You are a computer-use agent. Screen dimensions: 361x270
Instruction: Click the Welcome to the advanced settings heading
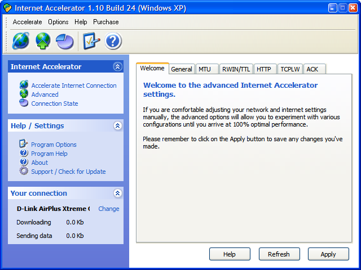[230, 89]
